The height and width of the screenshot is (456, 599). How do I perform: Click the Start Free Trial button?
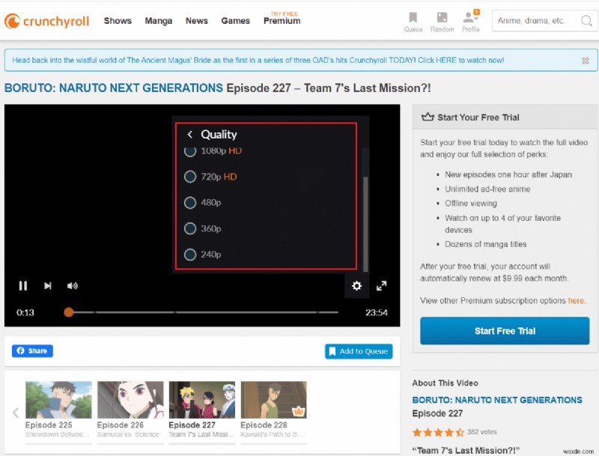coord(504,330)
